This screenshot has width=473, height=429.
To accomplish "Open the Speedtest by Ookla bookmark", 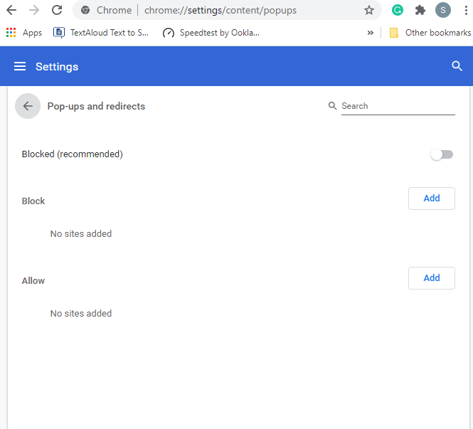I will pyautogui.click(x=211, y=33).
